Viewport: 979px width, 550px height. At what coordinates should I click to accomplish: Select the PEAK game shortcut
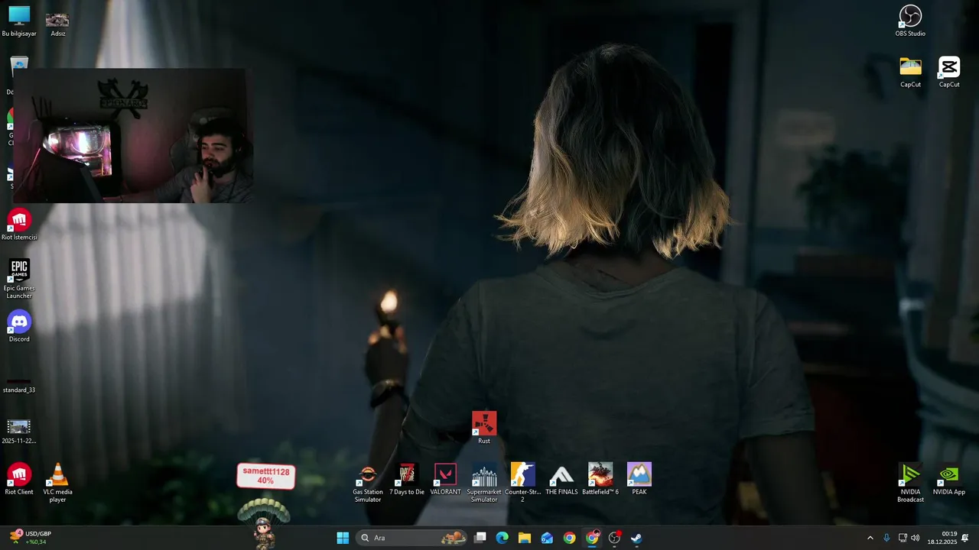(639, 480)
